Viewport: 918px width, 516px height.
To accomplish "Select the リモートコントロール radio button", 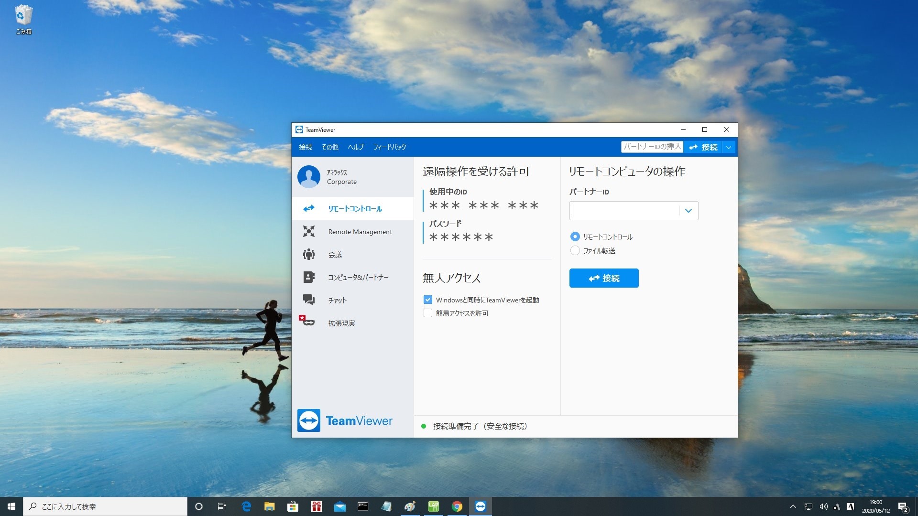I will 575,236.
